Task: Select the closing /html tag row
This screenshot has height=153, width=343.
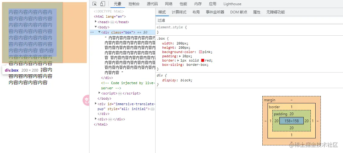Action: pyautogui.click(x=101, y=124)
